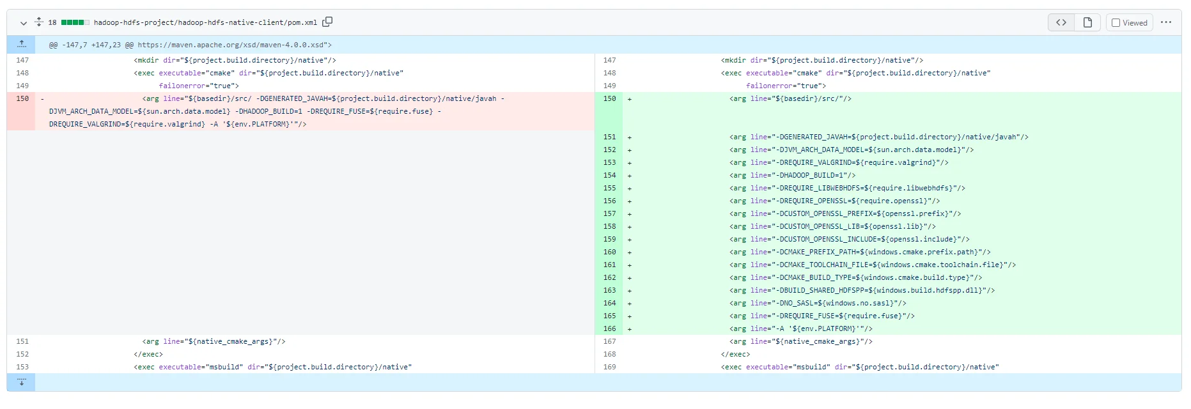The image size is (1191, 409).
Task: Select deleted line number 150 on left
Action: point(22,98)
